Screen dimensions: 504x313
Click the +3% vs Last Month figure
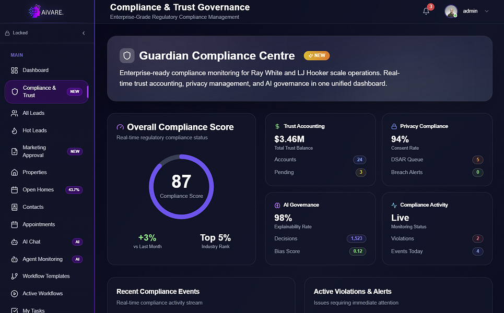[x=147, y=238]
